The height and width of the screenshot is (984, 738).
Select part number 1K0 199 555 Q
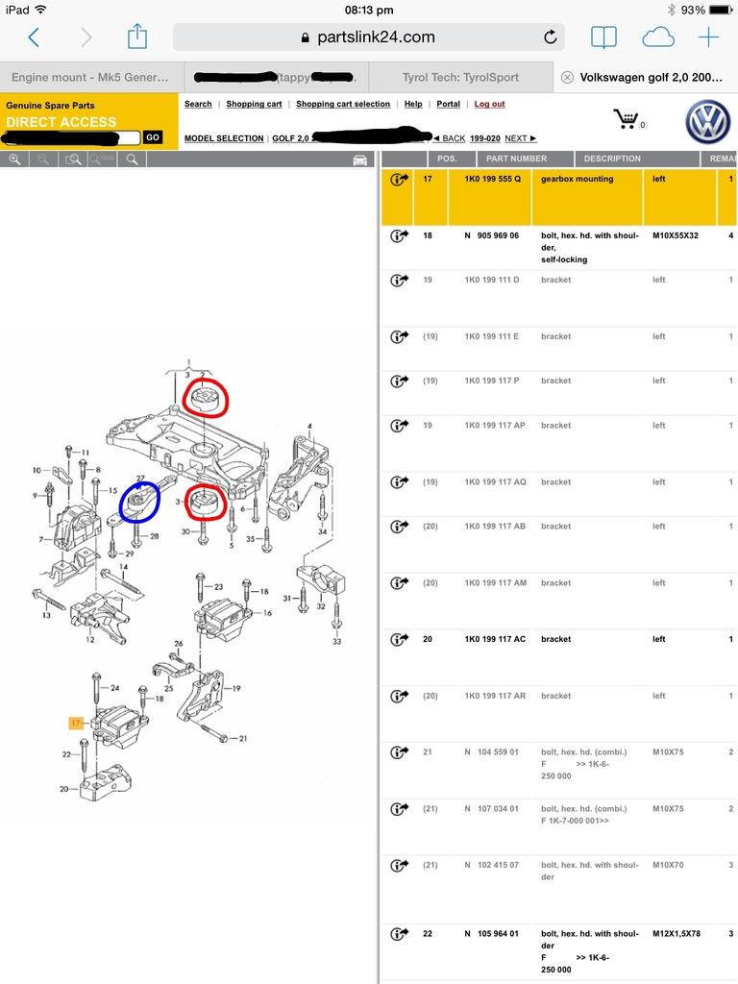(493, 179)
